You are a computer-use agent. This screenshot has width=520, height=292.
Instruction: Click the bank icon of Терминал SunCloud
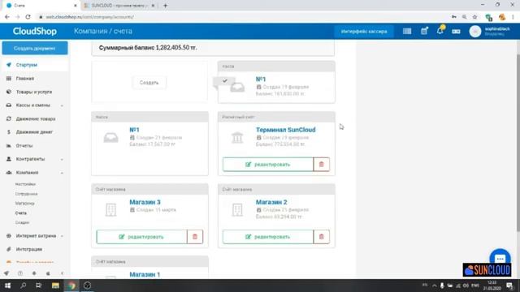[x=237, y=137]
